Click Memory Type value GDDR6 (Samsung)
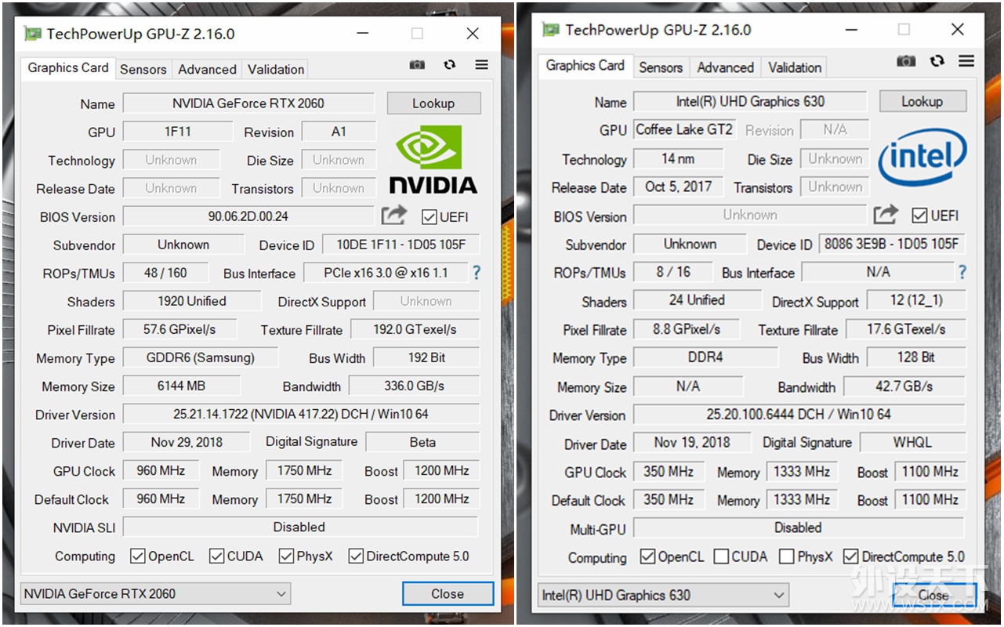Image resolution: width=1004 pixels, height=627 pixels. coord(201,357)
